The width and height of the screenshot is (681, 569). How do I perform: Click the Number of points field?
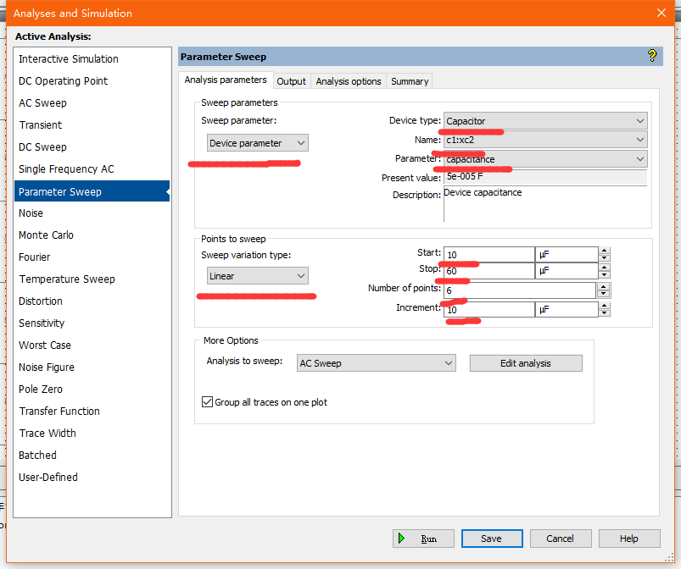pos(519,290)
